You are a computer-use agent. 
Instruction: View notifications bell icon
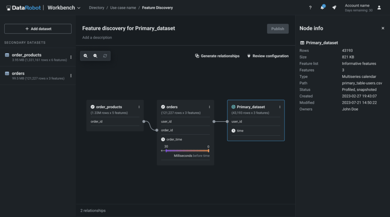pyautogui.click(x=322, y=7)
